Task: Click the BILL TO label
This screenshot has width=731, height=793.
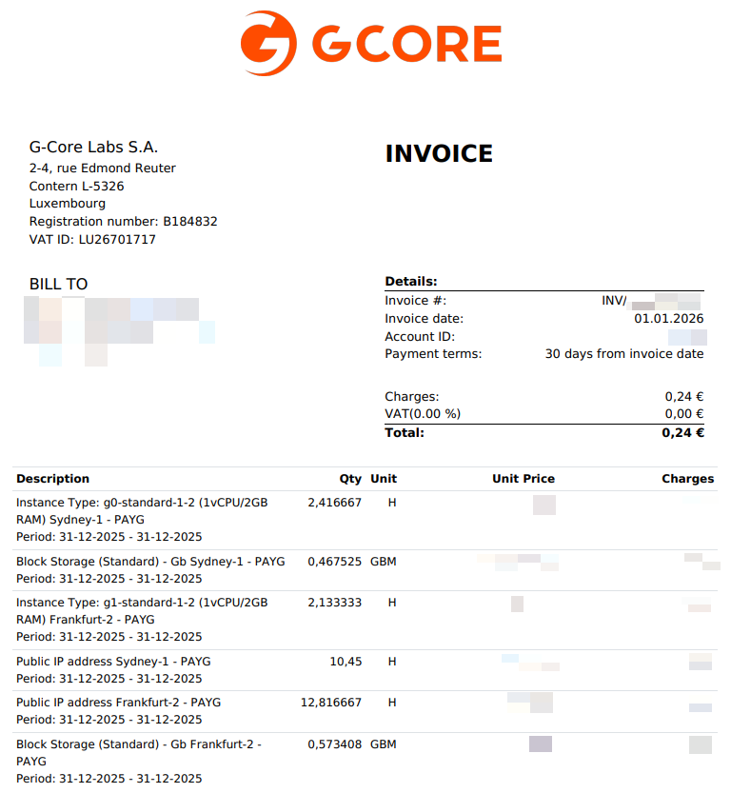Action: 59,285
